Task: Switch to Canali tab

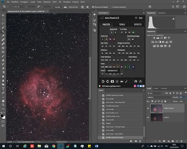Action: (x=156, y=88)
